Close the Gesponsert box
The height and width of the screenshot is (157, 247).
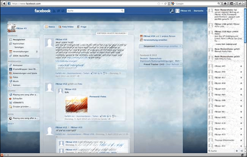coord(180,46)
